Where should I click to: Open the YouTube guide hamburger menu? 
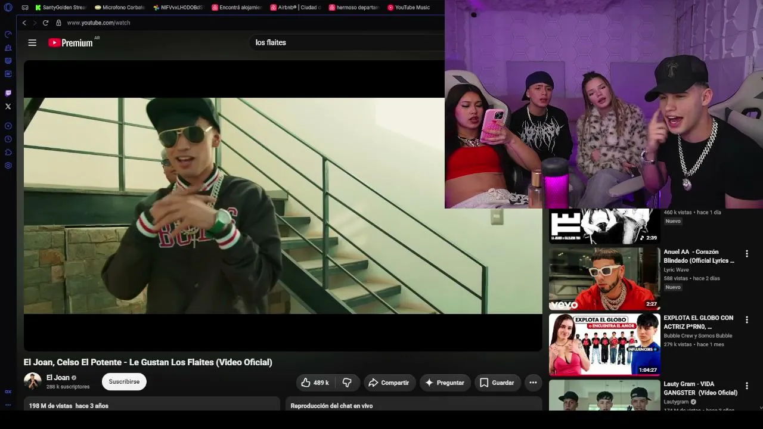pyautogui.click(x=32, y=43)
